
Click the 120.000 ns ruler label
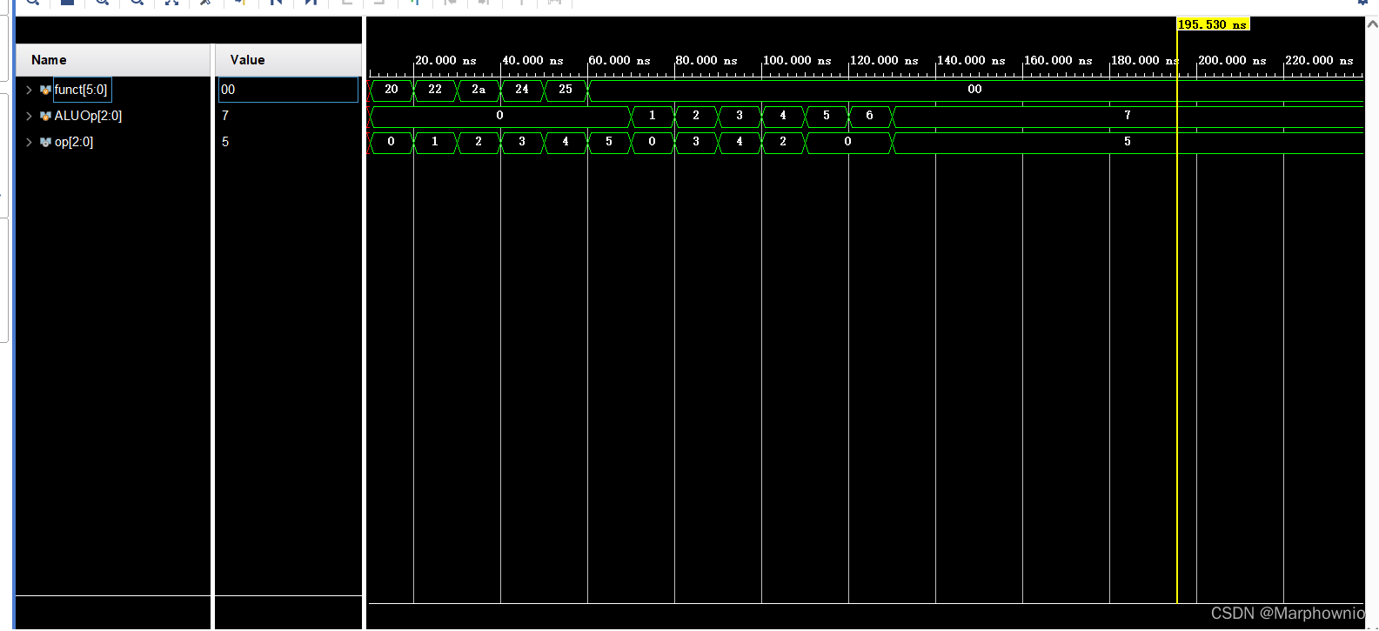(x=884, y=61)
